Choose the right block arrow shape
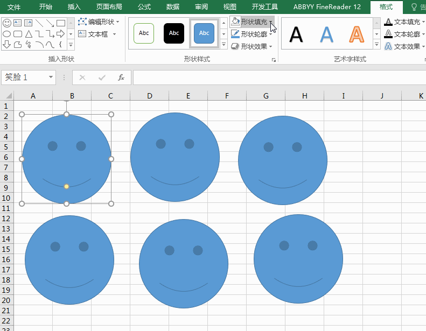This screenshot has height=331, width=426. pyautogui.click(x=60, y=34)
